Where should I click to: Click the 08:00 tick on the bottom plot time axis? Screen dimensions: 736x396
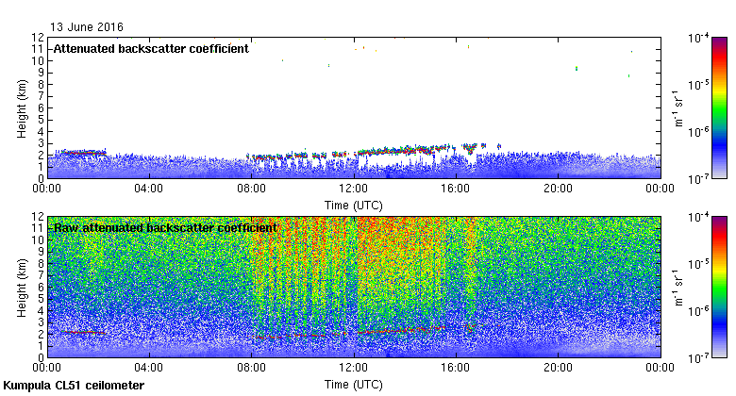click(x=251, y=367)
